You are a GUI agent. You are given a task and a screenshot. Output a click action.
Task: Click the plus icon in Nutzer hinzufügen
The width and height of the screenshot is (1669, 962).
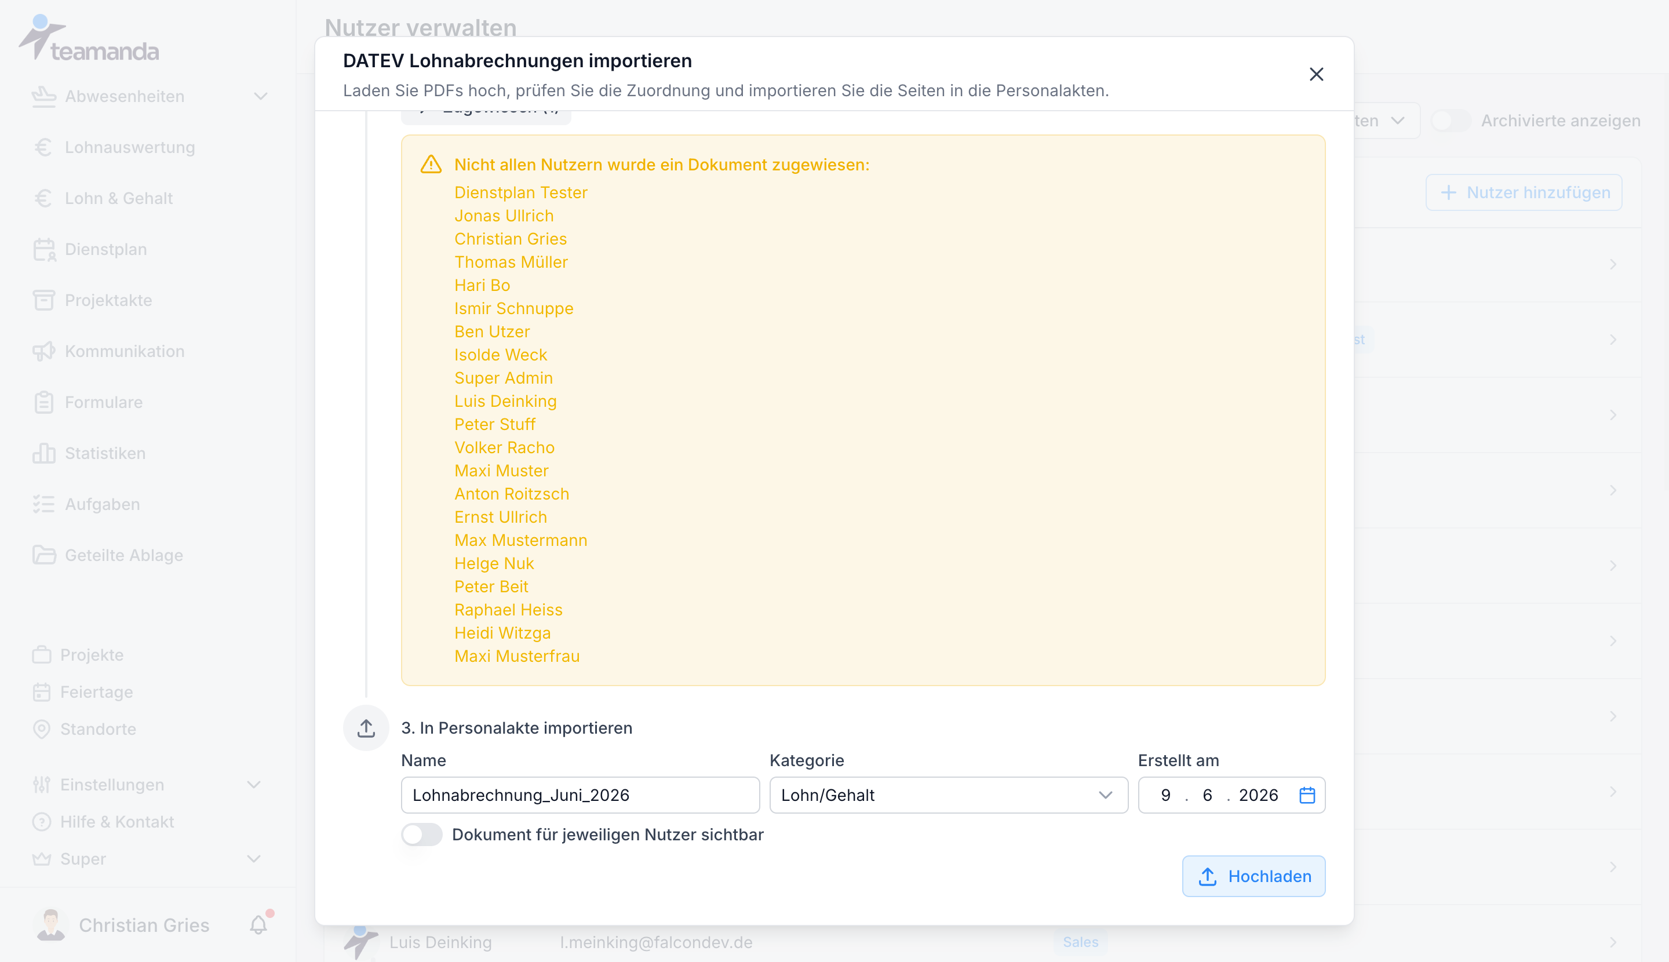pyautogui.click(x=1448, y=192)
